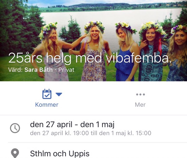187x158 pixels.
Task: Open the event cover photo
Action: (93, 40)
